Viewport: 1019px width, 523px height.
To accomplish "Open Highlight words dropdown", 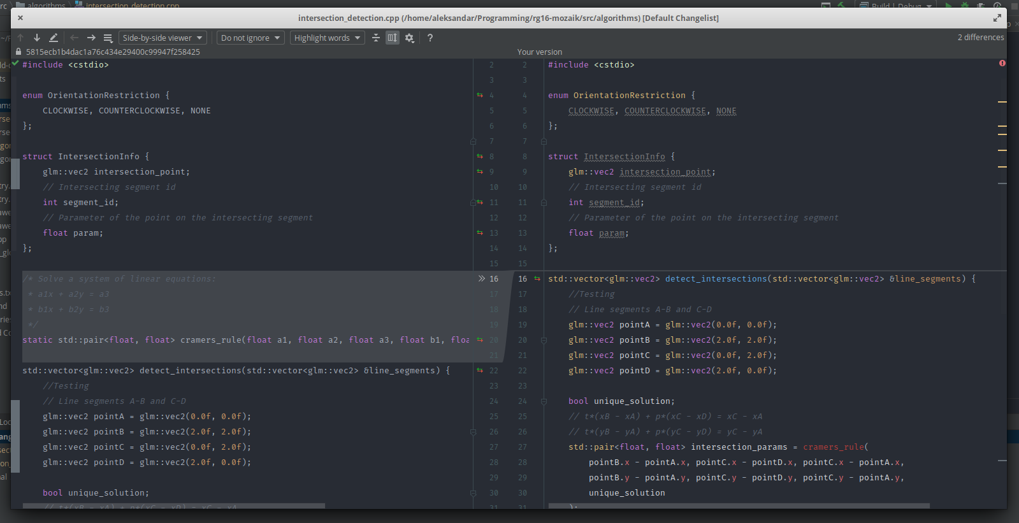I will [x=328, y=38].
